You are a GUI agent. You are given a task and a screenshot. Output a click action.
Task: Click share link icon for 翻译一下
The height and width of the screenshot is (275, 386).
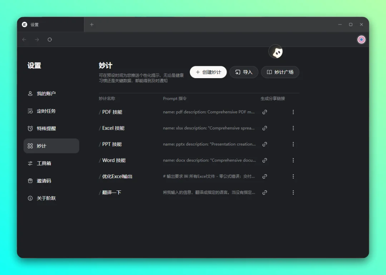pyautogui.click(x=264, y=193)
